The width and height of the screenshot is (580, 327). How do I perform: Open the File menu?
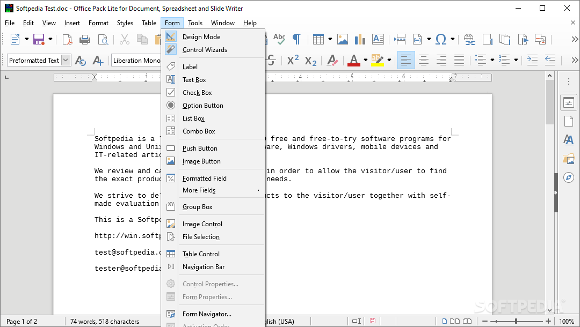pos(10,23)
